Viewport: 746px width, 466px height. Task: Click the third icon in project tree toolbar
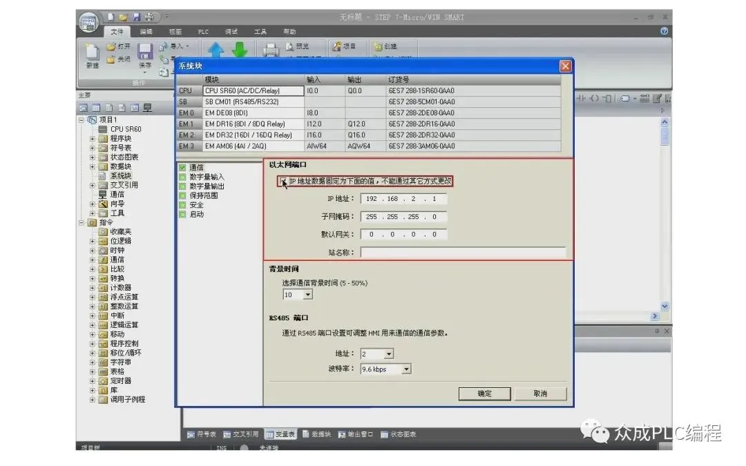109,108
